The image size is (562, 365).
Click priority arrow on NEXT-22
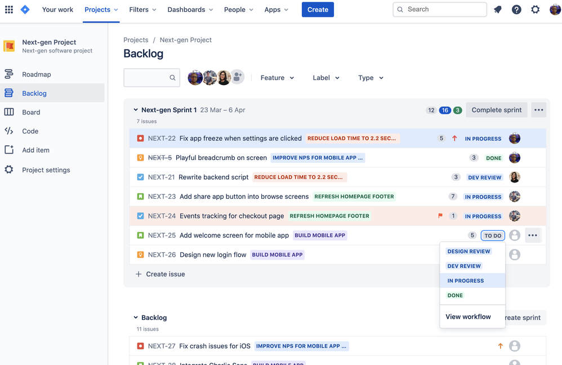tap(454, 139)
